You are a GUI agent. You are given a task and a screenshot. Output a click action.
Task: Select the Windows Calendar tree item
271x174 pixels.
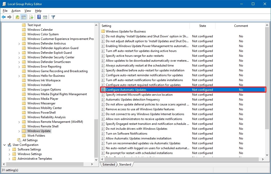40,30
